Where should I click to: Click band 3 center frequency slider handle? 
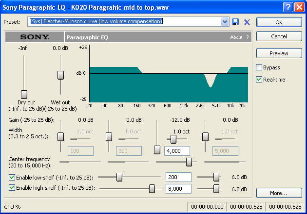(x=189, y=162)
